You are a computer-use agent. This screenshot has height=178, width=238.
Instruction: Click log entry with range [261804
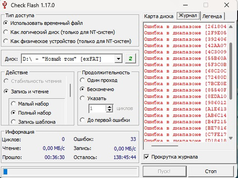pos(185,27)
